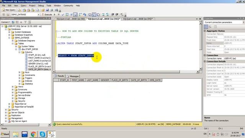The width and height of the screenshot is (245, 138).
Task: Open the Tools menu
Action: coord(49,6)
